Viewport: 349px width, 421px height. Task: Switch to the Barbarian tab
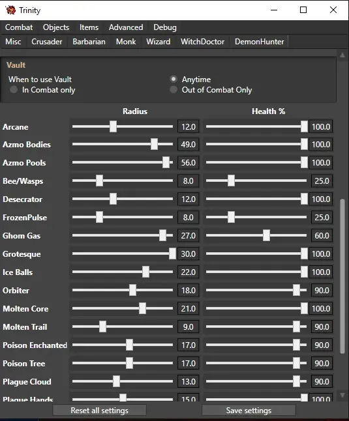89,42
